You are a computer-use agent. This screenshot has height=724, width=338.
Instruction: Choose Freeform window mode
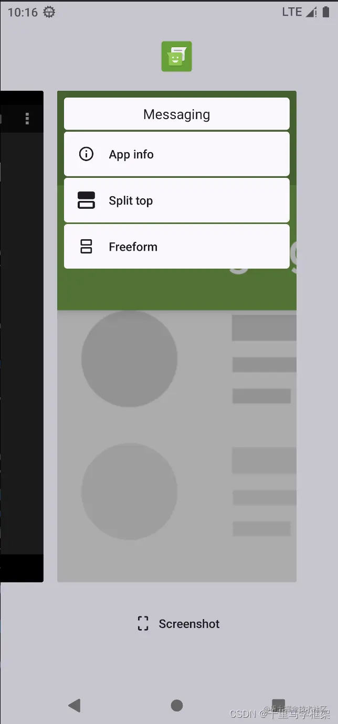[x=176, y=246]
